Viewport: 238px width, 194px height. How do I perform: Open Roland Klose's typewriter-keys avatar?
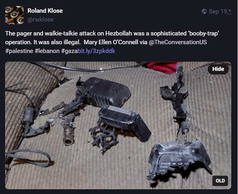[x=14, y=15]
